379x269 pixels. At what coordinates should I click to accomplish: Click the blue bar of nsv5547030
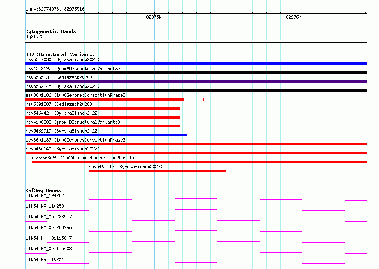tap(196, 64)
